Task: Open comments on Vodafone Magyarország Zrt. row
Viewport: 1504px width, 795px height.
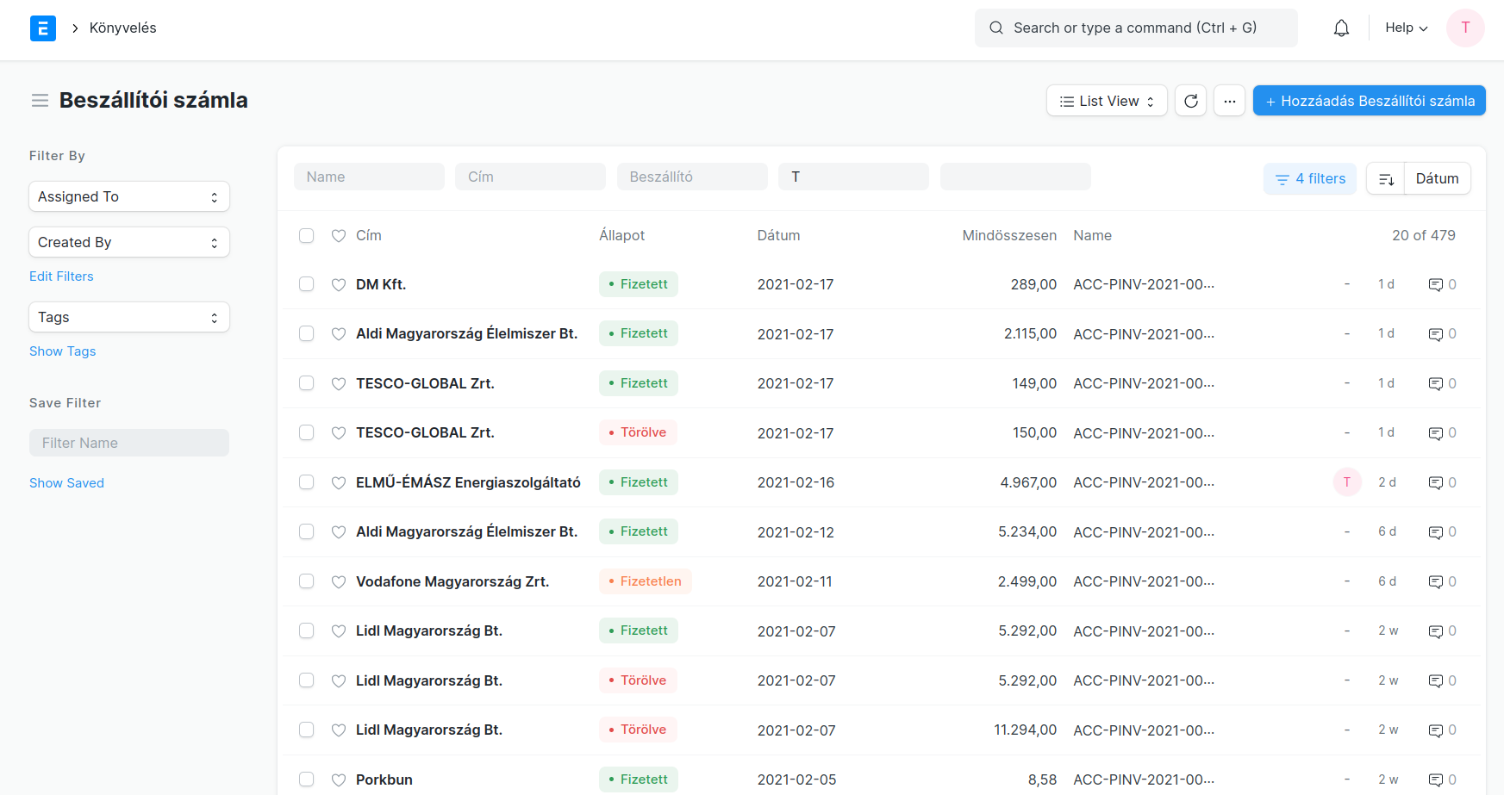Action: pyautogui.click(x=1435, y=582)
